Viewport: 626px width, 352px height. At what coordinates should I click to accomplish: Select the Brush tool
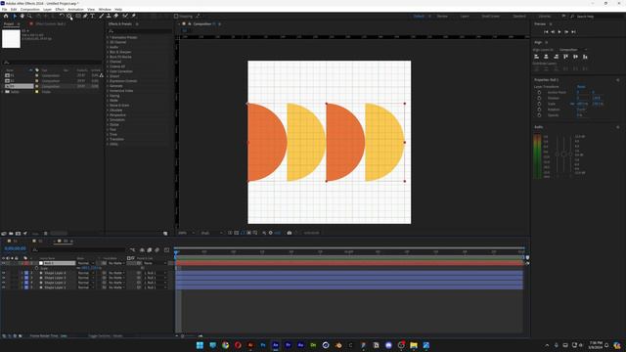click(x=101, y=16)
